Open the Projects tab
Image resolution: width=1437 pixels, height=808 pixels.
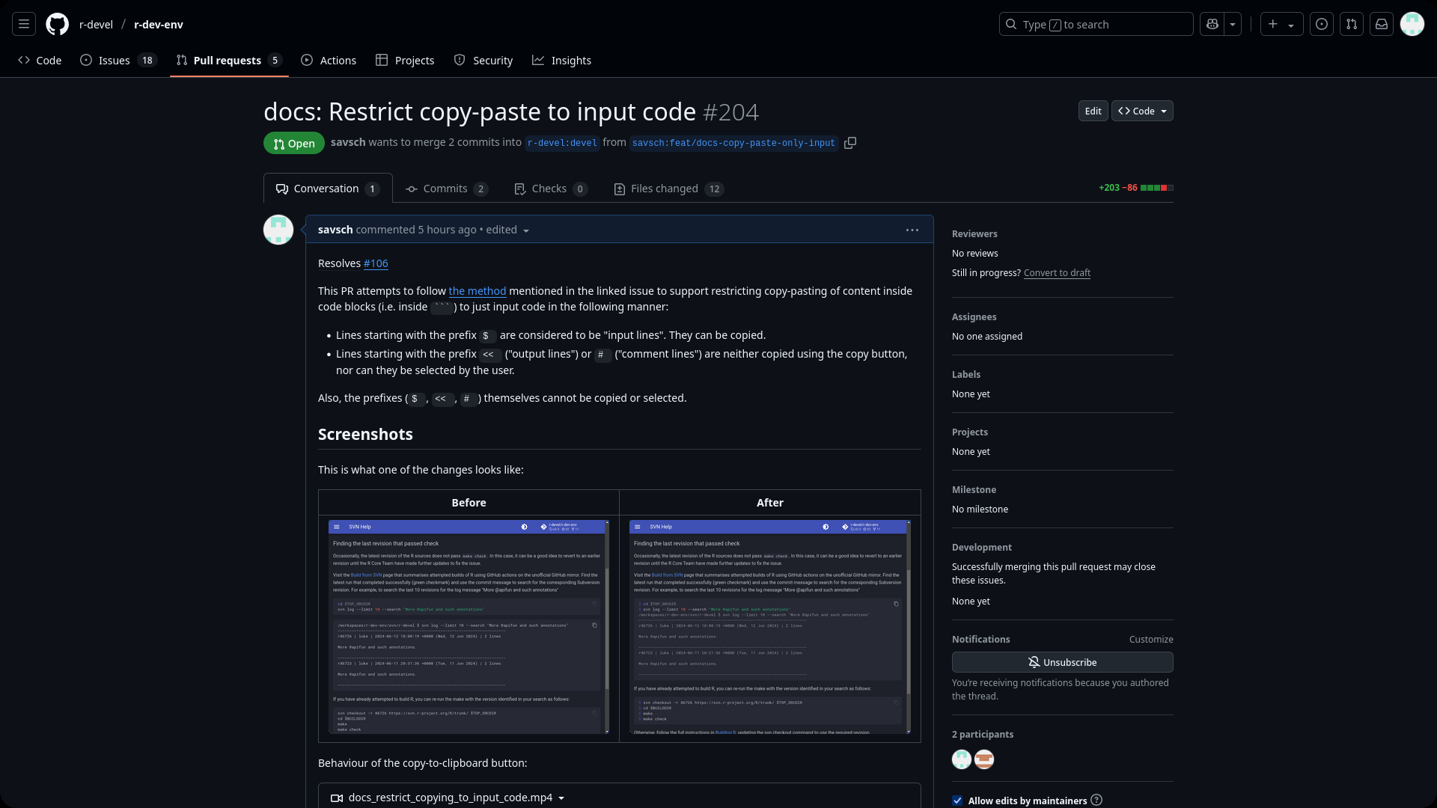[405, 61]
